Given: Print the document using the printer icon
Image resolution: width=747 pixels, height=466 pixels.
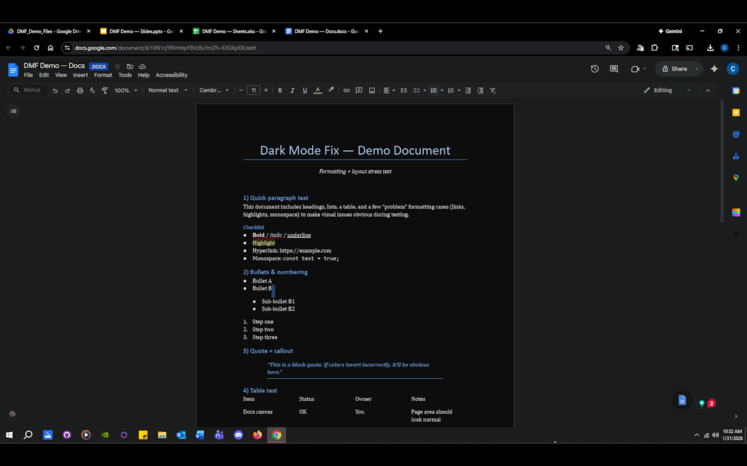Looking at the screenshot, I should click(x=80, y=90).
